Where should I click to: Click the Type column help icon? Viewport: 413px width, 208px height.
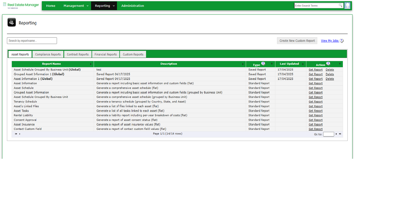[263, 64]
